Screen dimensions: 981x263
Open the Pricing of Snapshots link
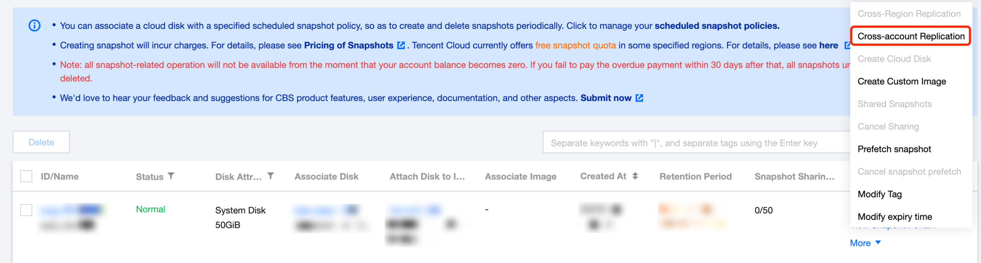(348, 45)
